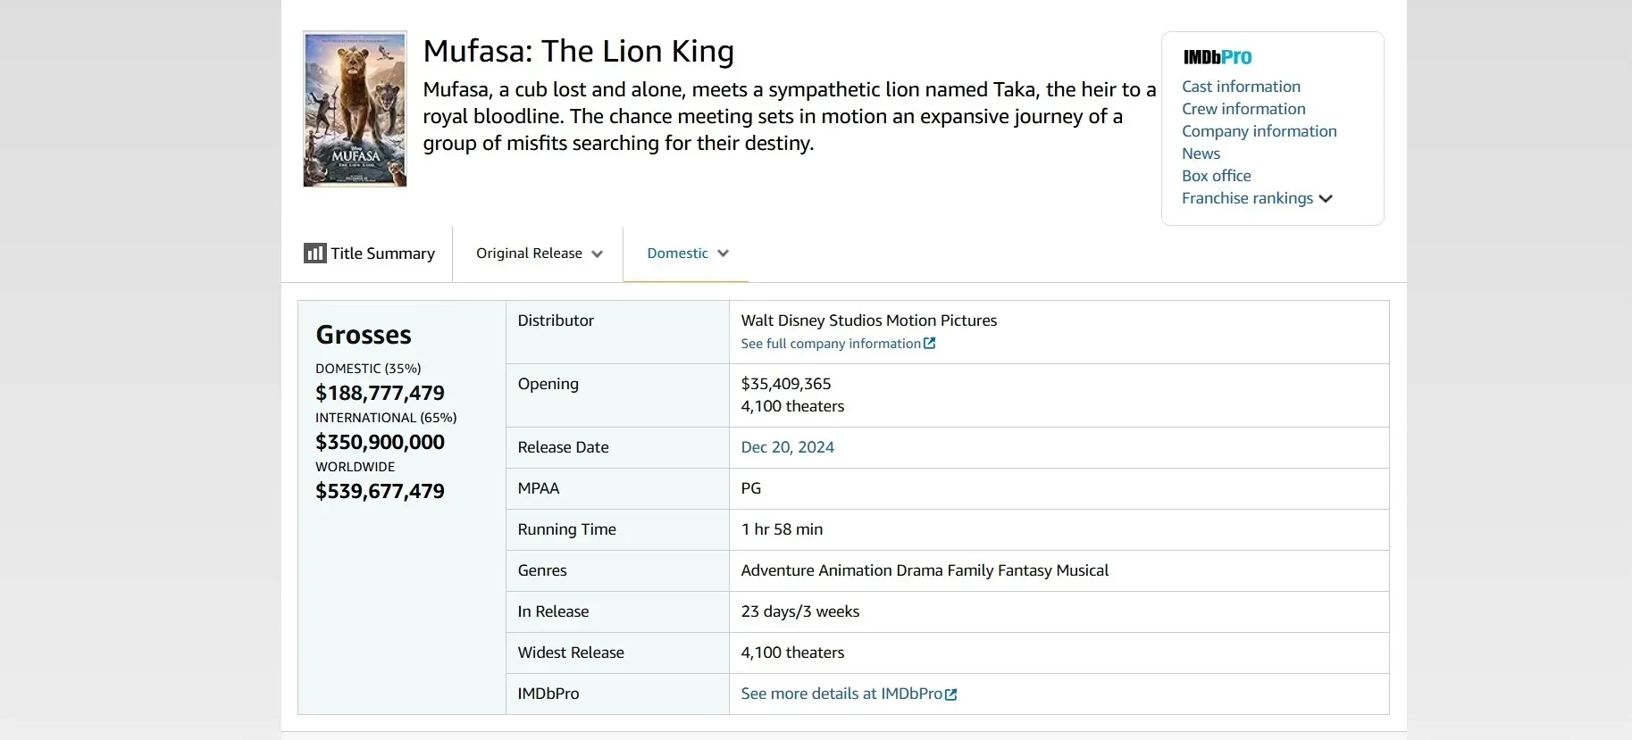Open the Original Release dropdown
The width and height of the screenshot is (1632, 740).
[539, 254]
